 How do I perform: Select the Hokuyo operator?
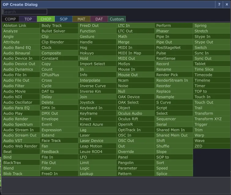click(97, 53)
